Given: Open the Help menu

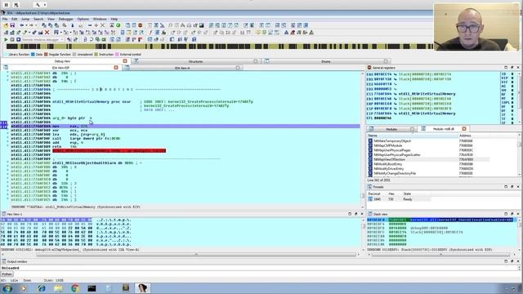Looking at the screenshot, I should (114, 19).
